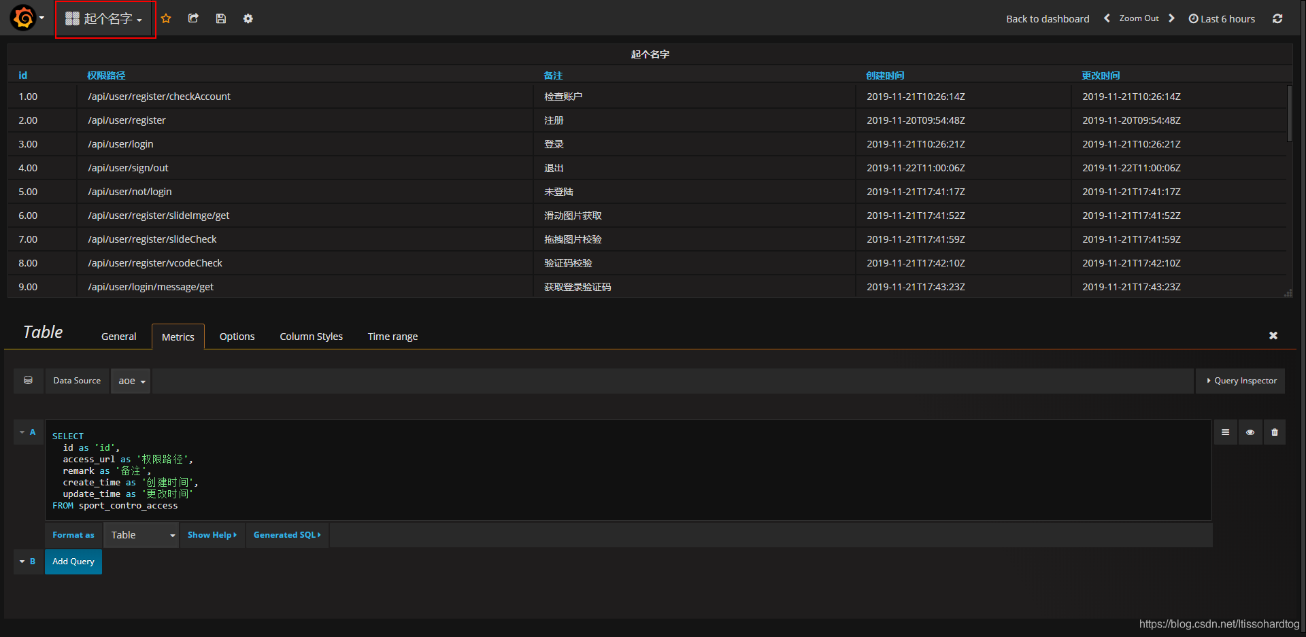
Task: Click the Format as label
Action: coord(73,535)
